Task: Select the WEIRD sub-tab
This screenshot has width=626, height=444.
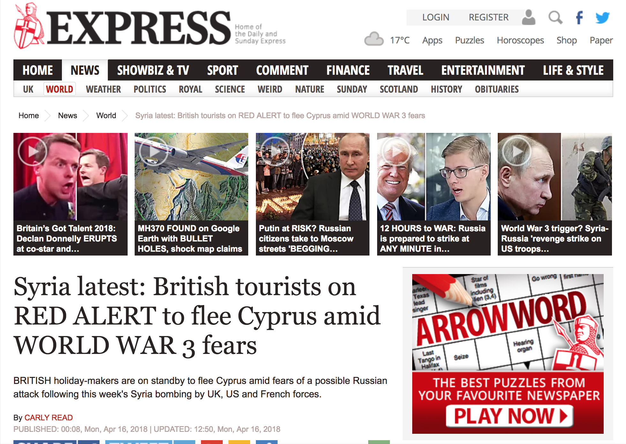Action: coord(270,89)
